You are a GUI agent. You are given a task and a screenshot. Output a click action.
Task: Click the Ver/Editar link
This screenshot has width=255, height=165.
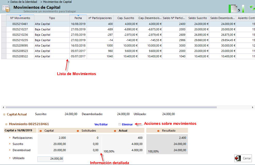[x=101, y=124]
